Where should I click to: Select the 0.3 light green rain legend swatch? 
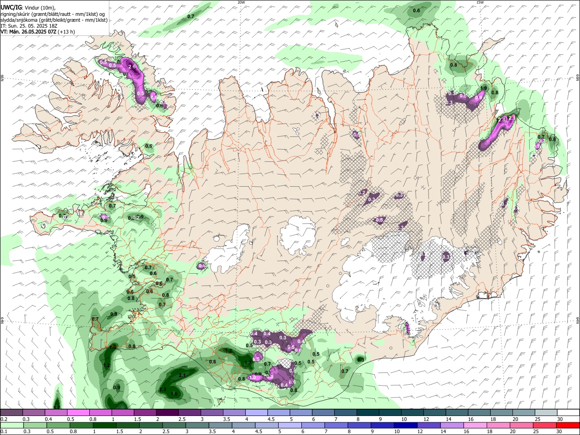pyautogui.click(x=34, y=425)
